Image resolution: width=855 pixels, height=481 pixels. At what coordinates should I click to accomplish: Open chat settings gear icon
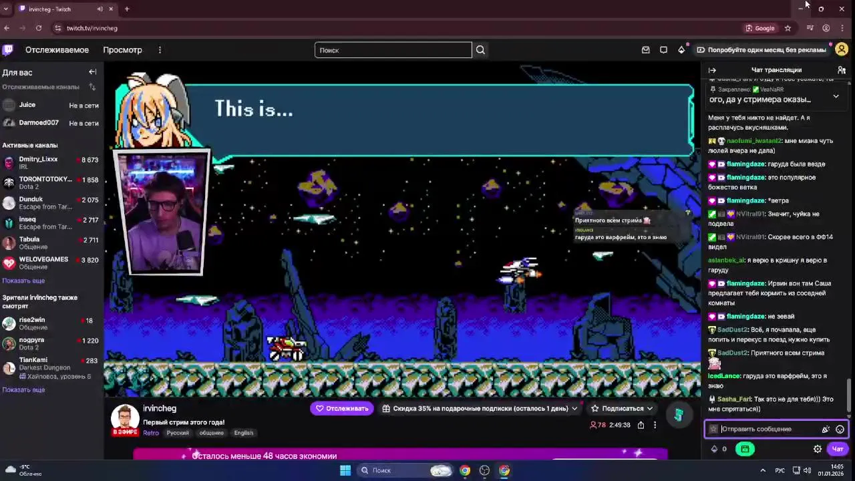point(818,449)
